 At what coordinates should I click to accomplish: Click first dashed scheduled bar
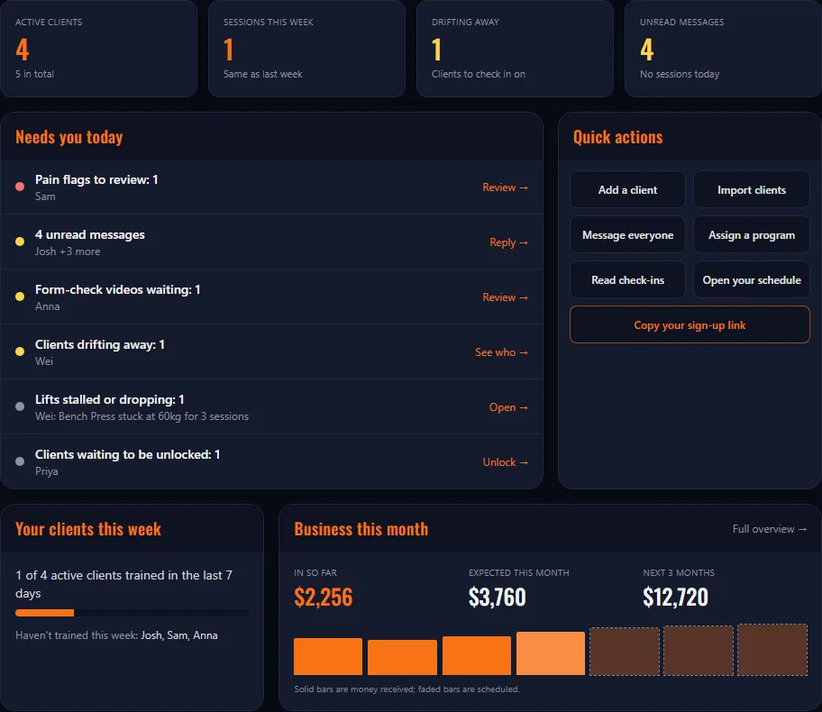625,652
